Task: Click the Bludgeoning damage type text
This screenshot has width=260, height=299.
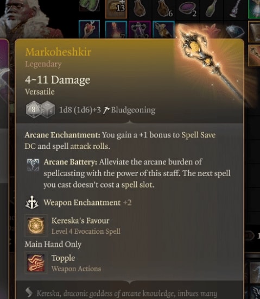Action: pos(133,110)
